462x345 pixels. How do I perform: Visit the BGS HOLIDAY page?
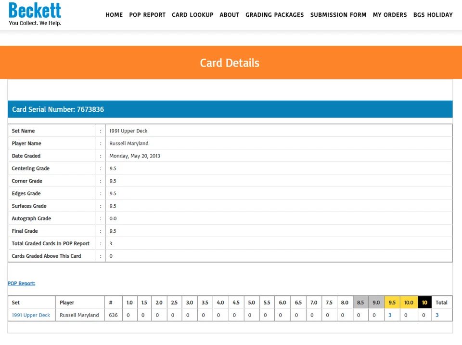(x=433, y=15)
